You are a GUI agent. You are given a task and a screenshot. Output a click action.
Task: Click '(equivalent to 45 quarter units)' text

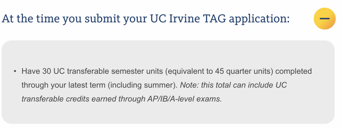(219, 71)
